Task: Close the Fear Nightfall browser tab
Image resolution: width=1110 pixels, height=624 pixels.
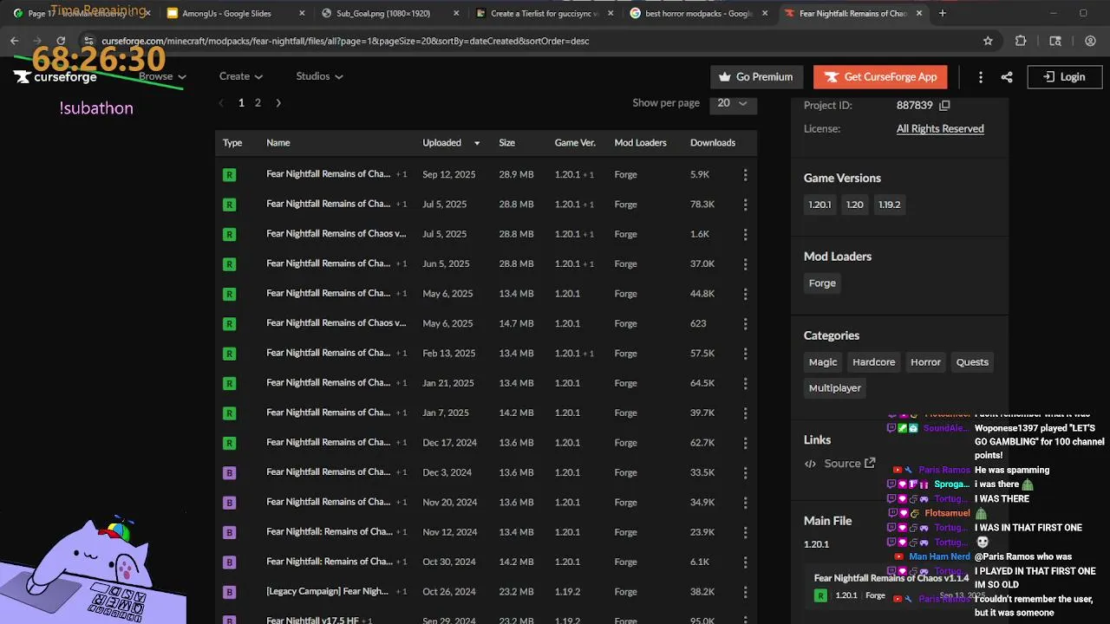Action: tap(919, 13)
